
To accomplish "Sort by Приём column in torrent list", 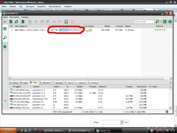I will point(107,26).
